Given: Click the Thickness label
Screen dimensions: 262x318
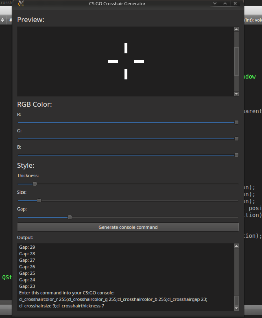Looking at the screenshot, I should tap(28, 175).
